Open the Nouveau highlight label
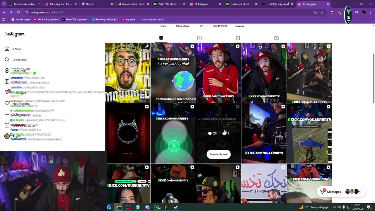The image size is (375, 211). [239, 26]
